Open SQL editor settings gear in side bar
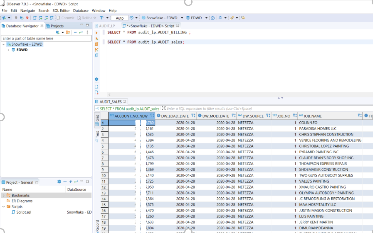 tap(97, 79)
